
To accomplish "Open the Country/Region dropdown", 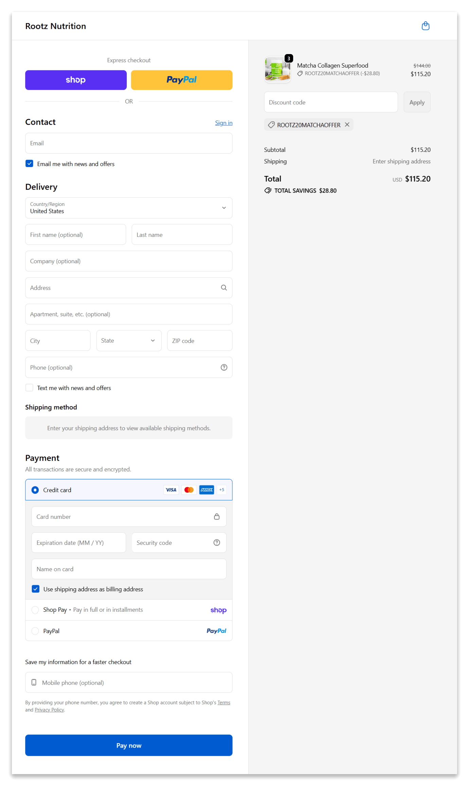I will tap(128, 208).
